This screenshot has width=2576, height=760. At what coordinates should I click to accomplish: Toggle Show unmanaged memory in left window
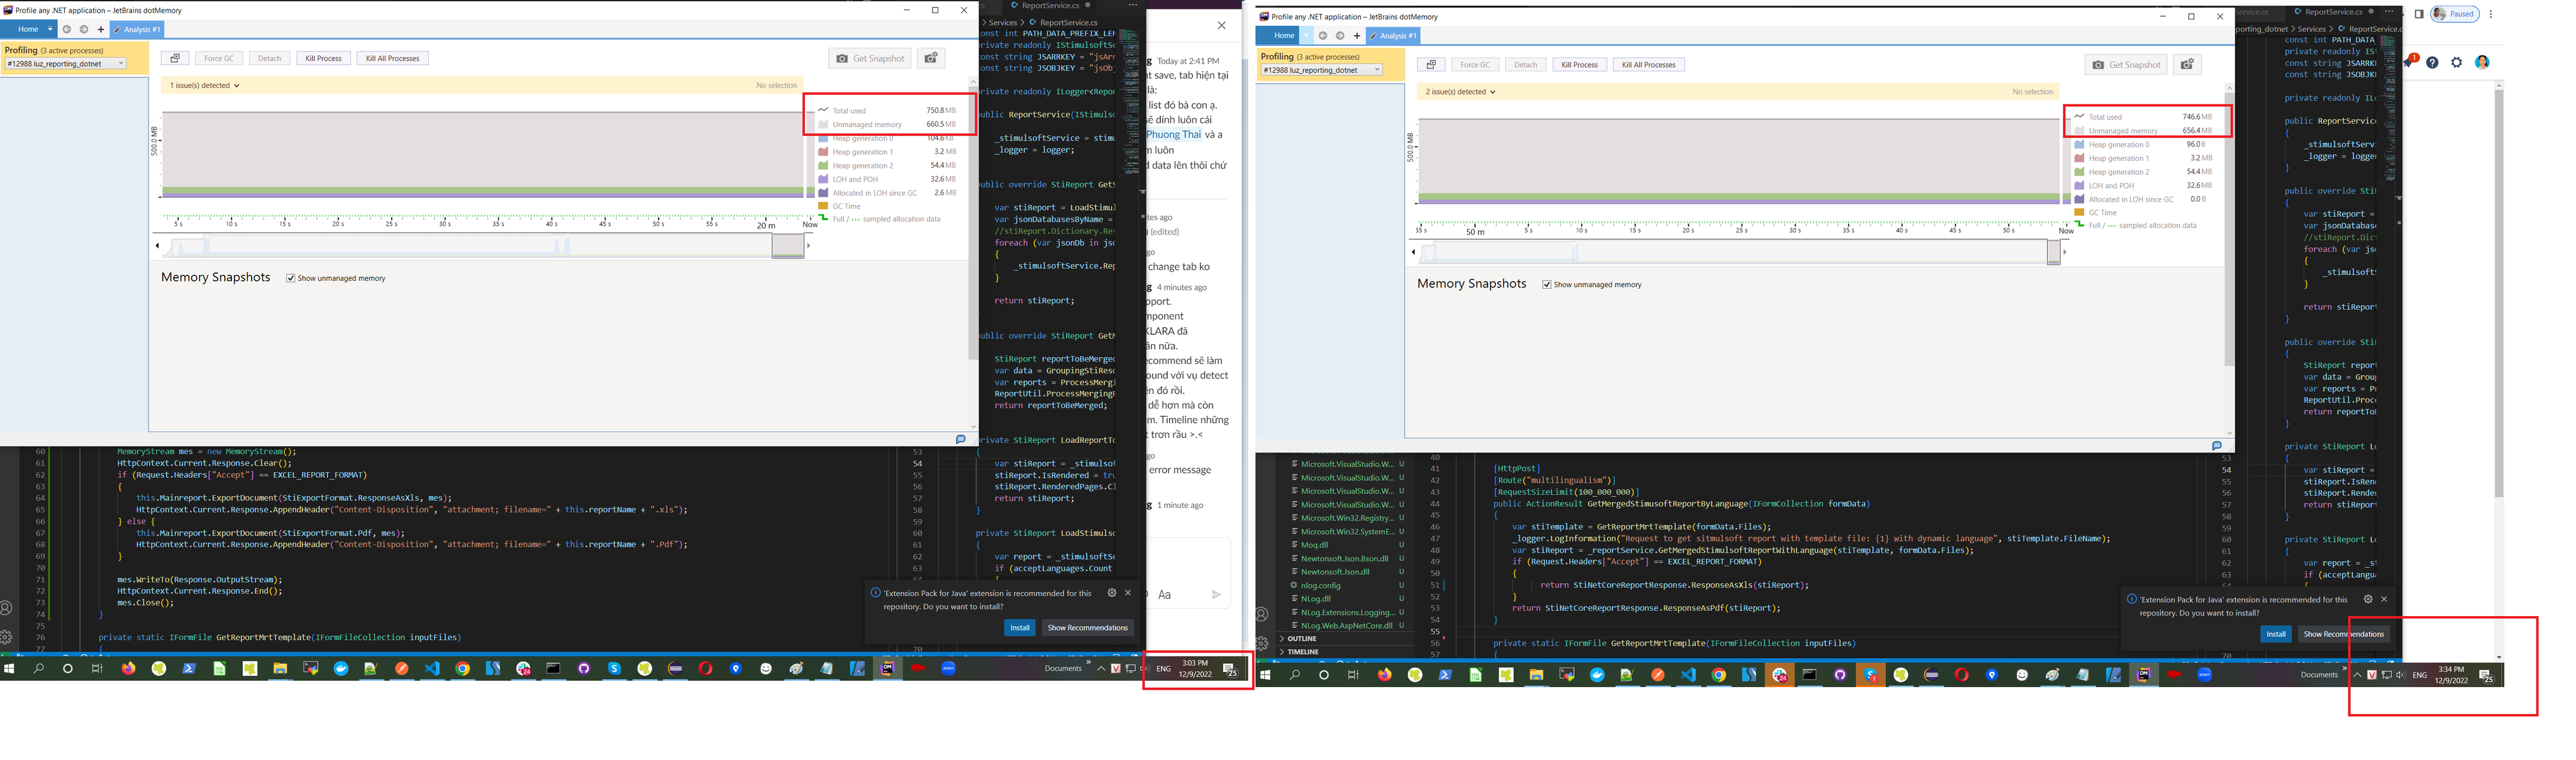point(291,278)
